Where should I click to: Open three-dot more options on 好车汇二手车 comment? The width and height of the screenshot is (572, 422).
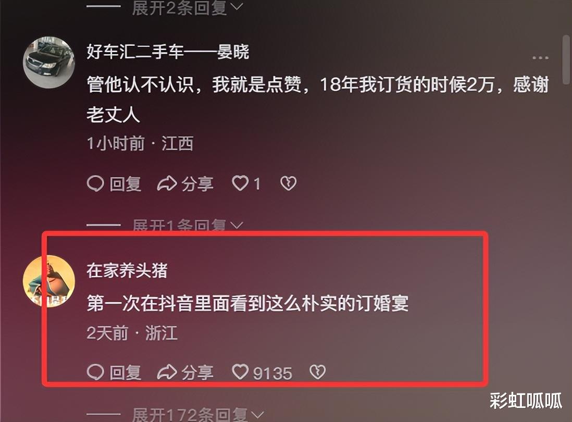tap(540, 58)
